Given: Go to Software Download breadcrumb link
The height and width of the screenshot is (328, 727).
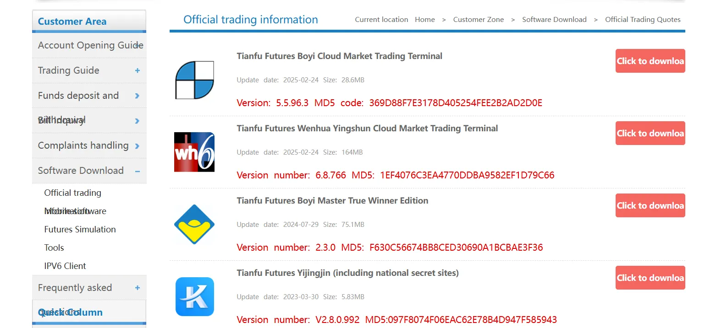Looking at the screenshot, I should point(554,20).
